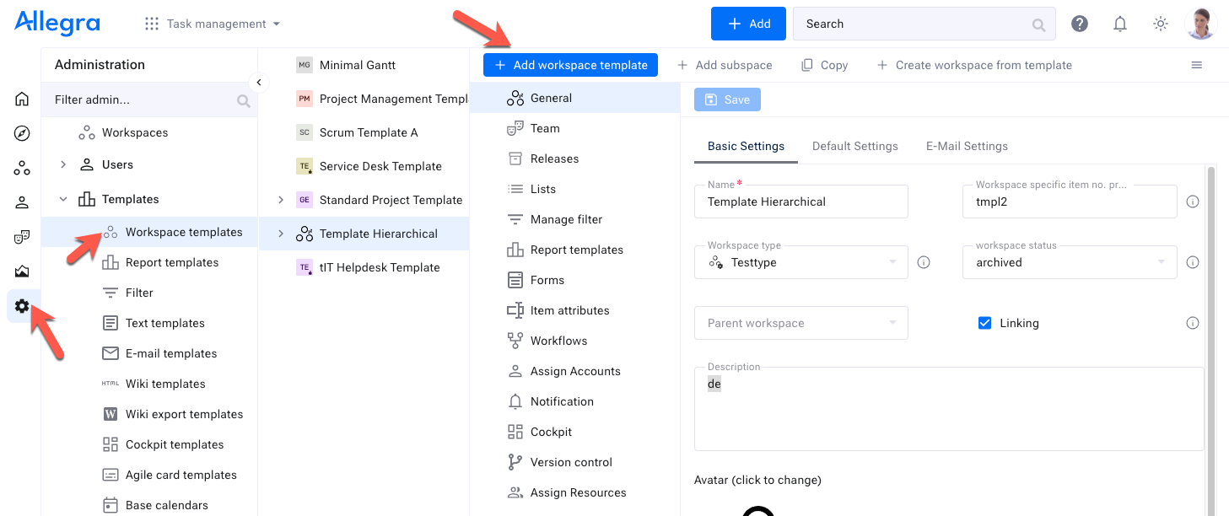Screen dimensions: 1229x516
Task: Expand the Users tree node
Action: (63, 164)
